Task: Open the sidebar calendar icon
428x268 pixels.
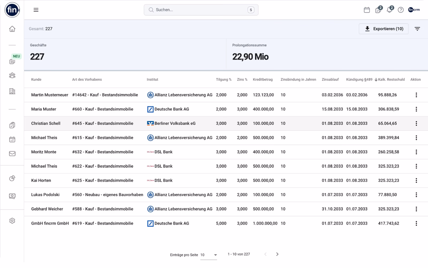Action: tap(12, 139)
